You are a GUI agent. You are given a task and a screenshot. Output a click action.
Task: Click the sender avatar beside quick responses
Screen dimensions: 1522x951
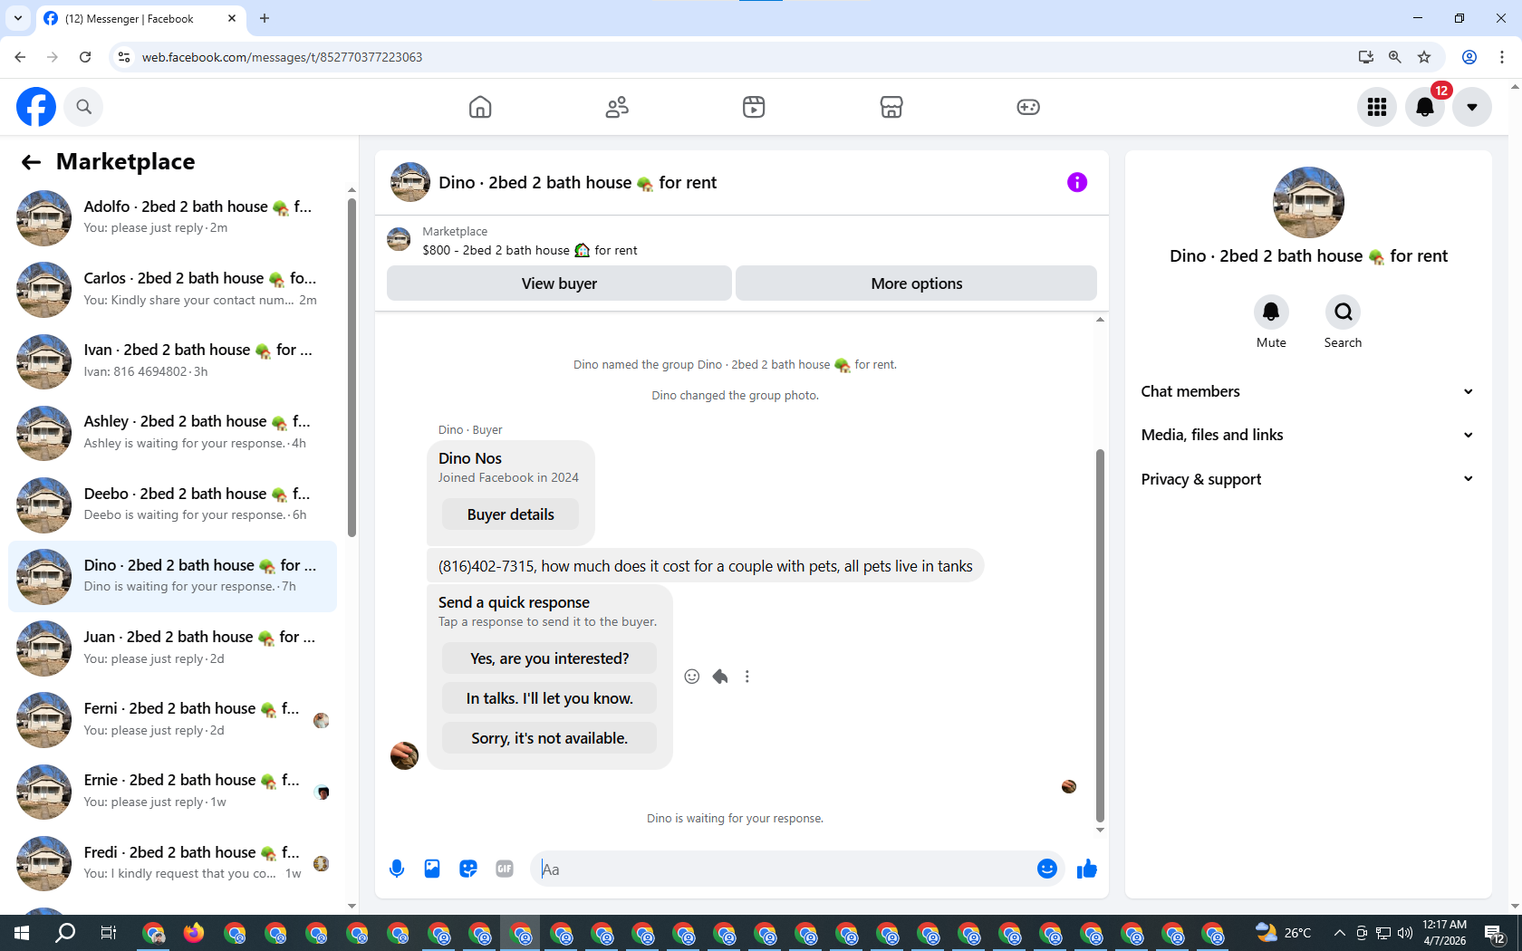[x=404, y=755]
